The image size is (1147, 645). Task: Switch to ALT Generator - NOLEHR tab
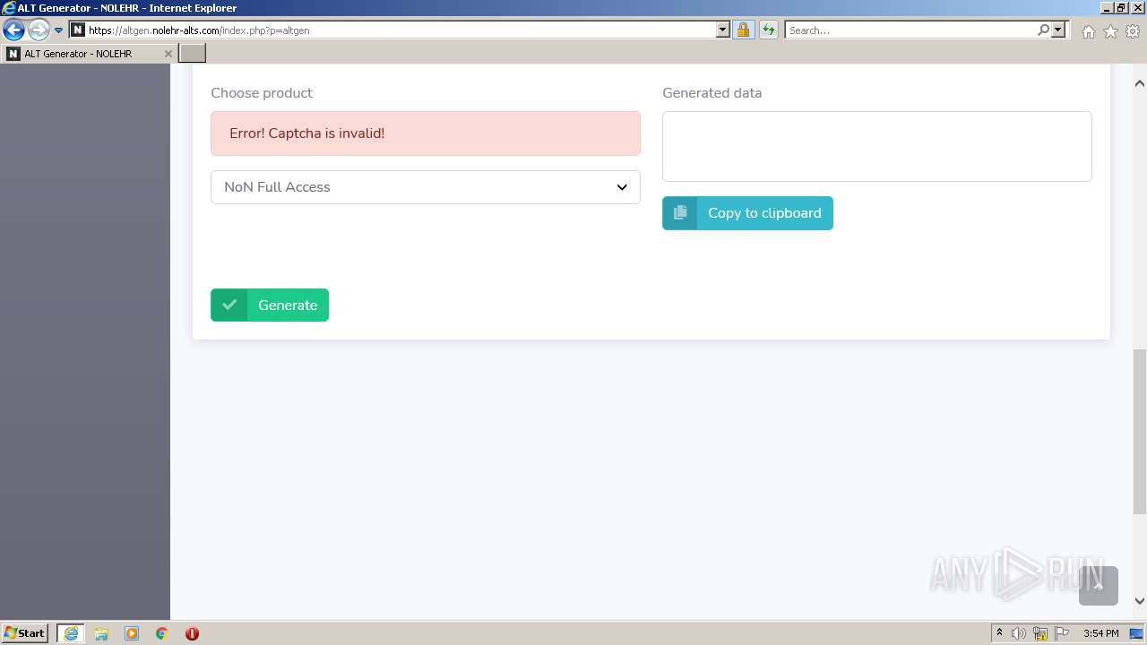[89, 54]
